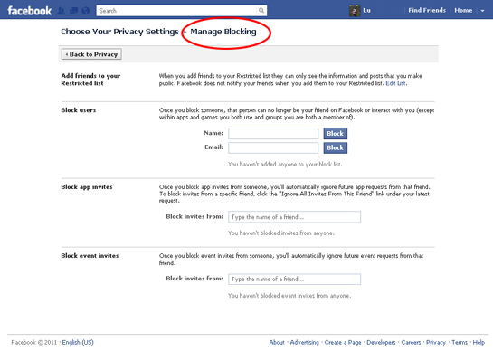Click the Manage Blocking heading
The image size is (493, 361).
223,32
